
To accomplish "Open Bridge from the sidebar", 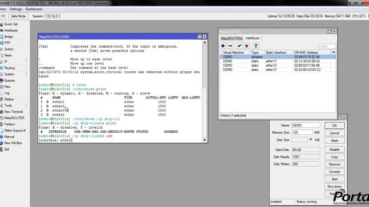I will point(9,37).
